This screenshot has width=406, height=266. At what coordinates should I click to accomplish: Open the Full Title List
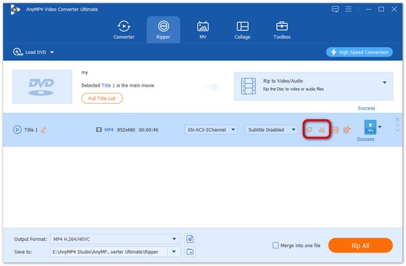coord(102,98)
